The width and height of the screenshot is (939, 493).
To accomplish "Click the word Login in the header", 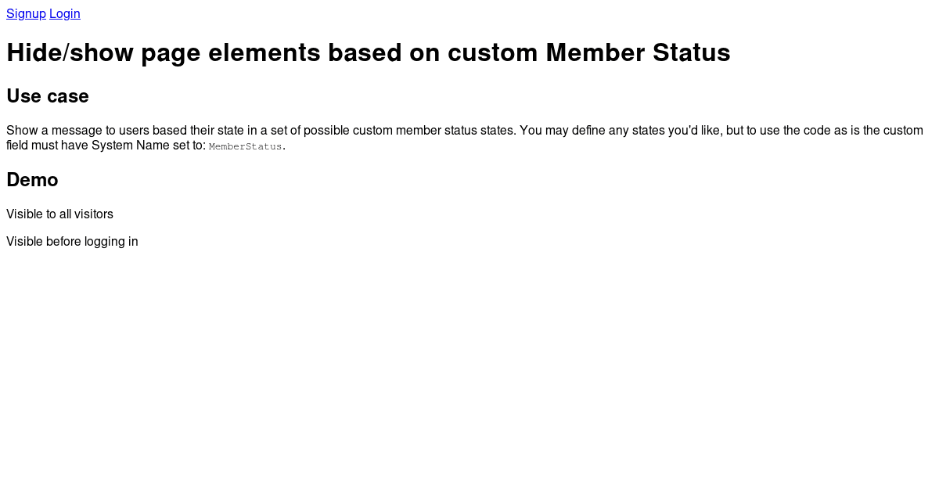I will click(65, 13).
